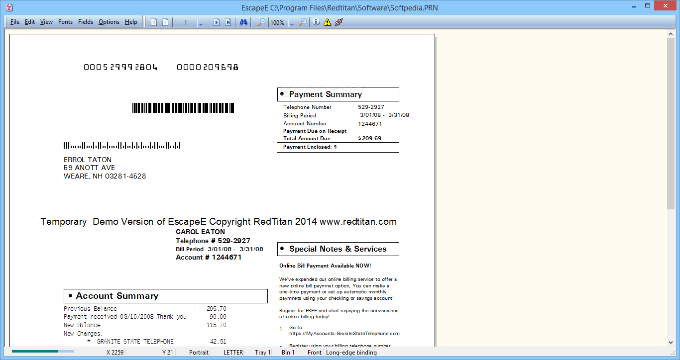Image resolution: width=680 pixels, height=360 pixels.
Task: Open the Fields menu
Action: coord(86,22)
